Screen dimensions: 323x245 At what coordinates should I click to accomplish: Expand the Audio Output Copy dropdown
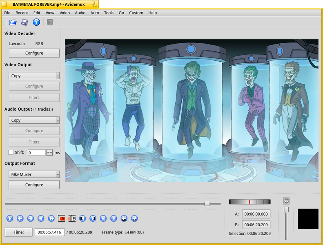(x=34, y=120)
